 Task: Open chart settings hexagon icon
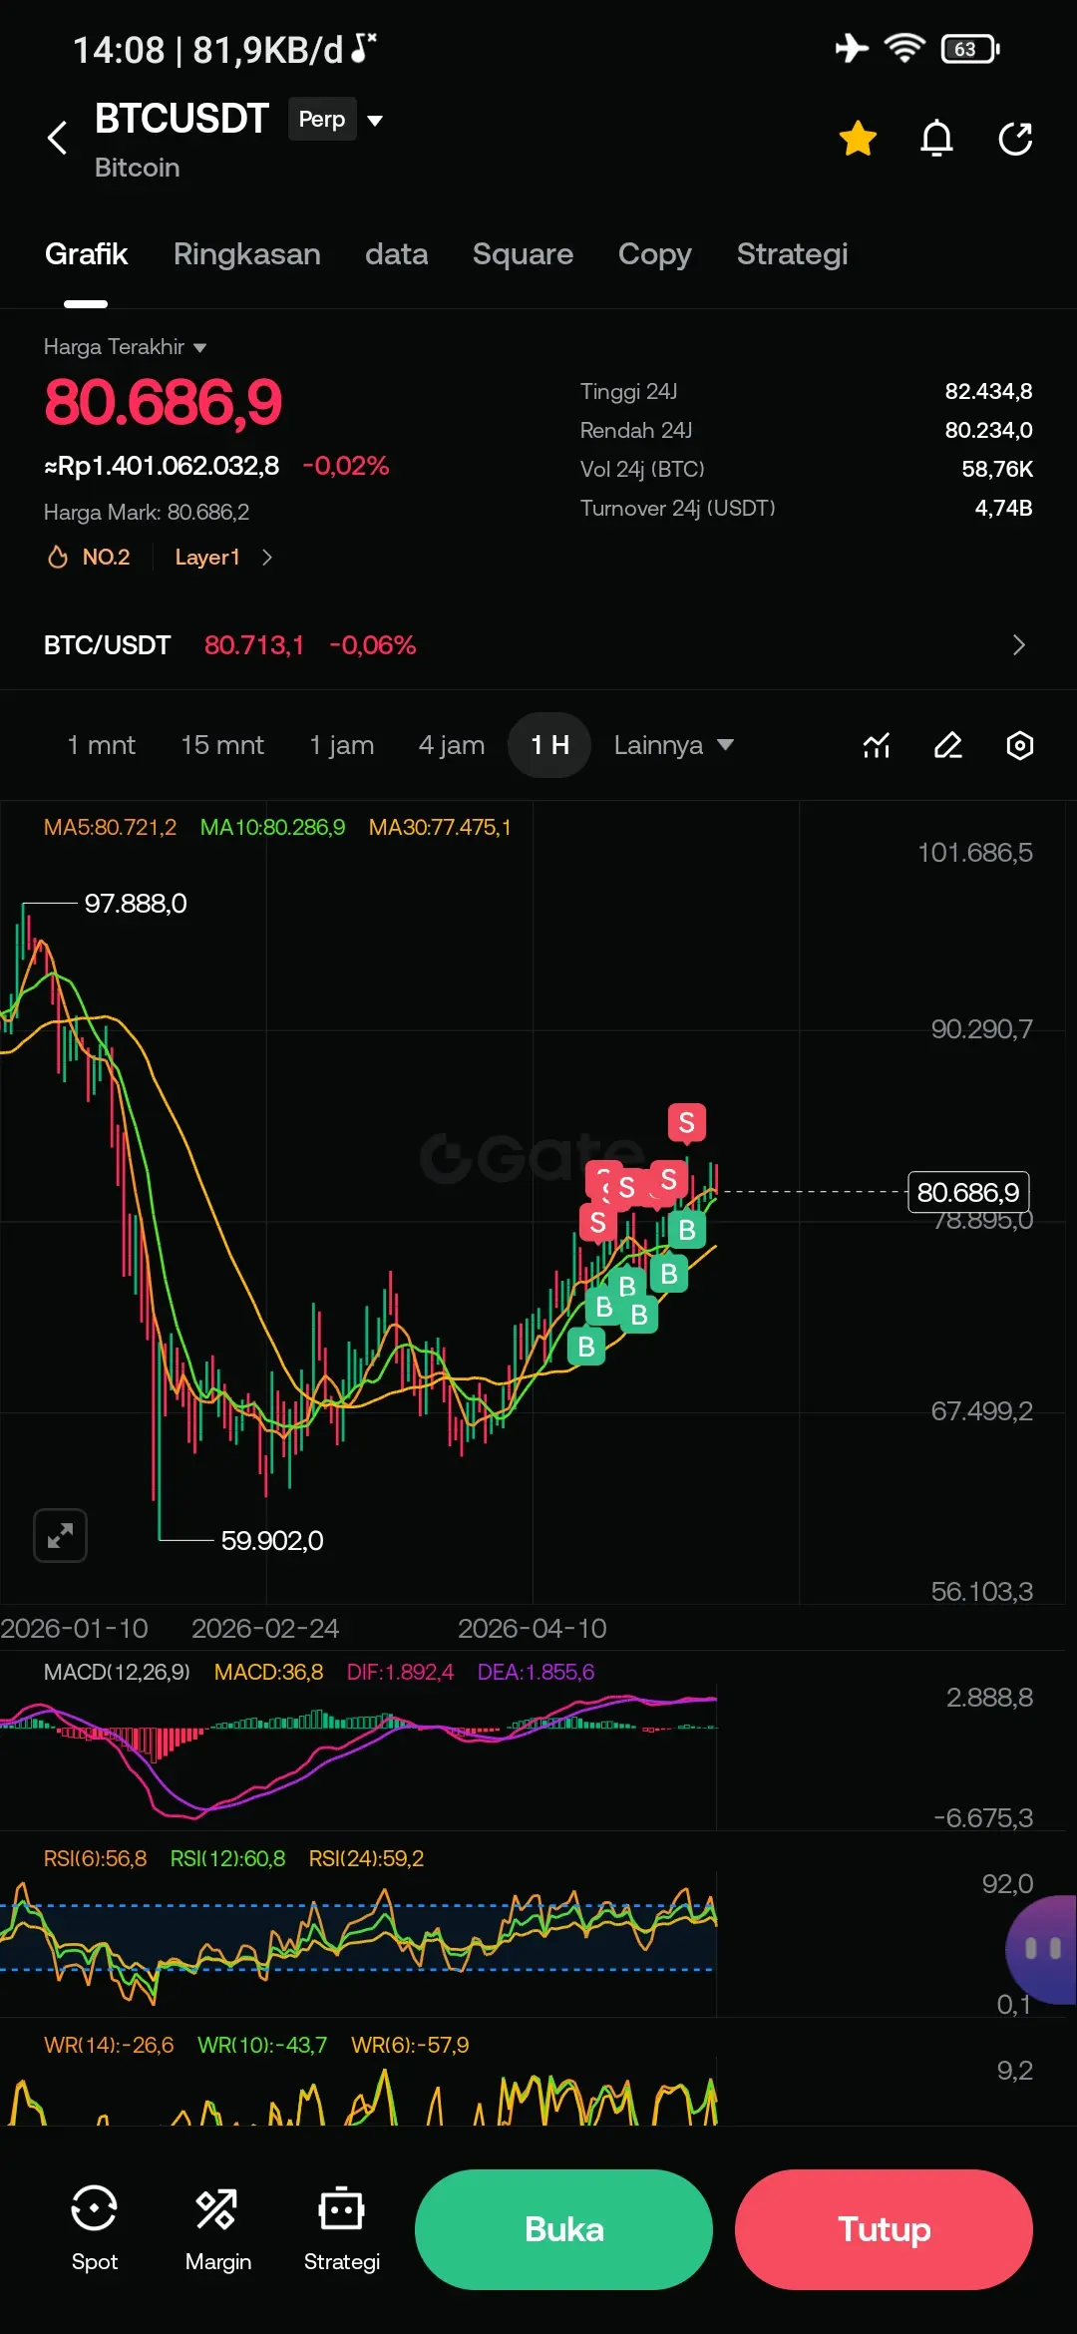pyautogui.click(x=1019, y=745)
